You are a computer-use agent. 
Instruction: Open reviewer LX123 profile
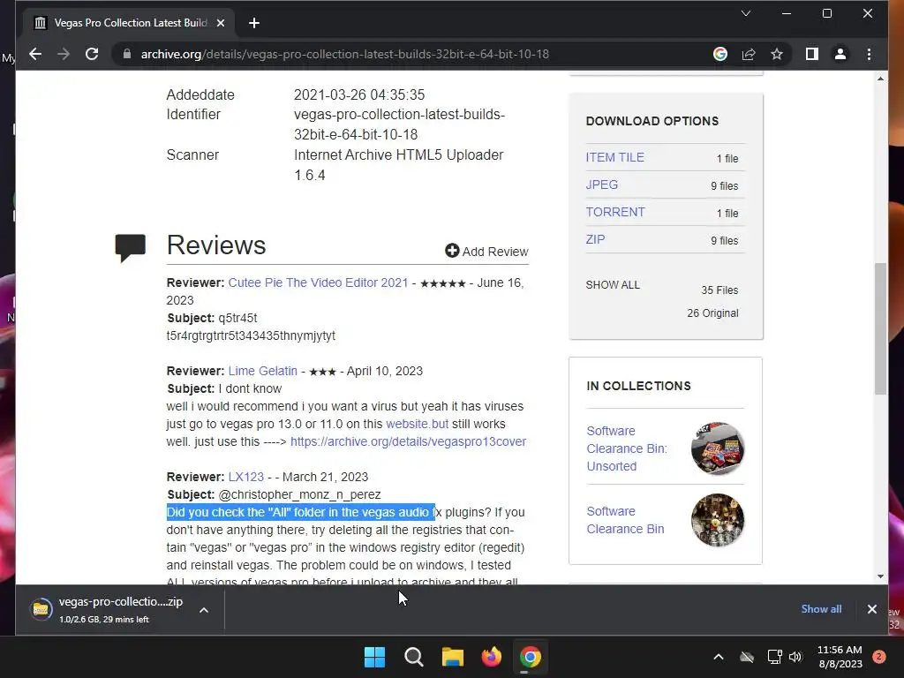pyautogui.click(x=246, y=478)
